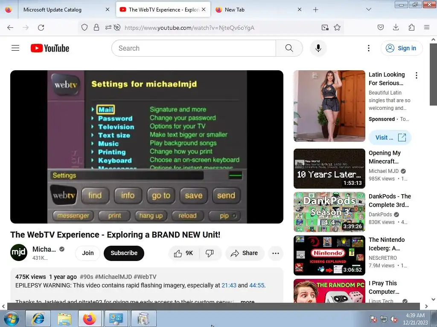
Task: Open the site permissions icon in address bar
Action: click(x=108, y=28)
